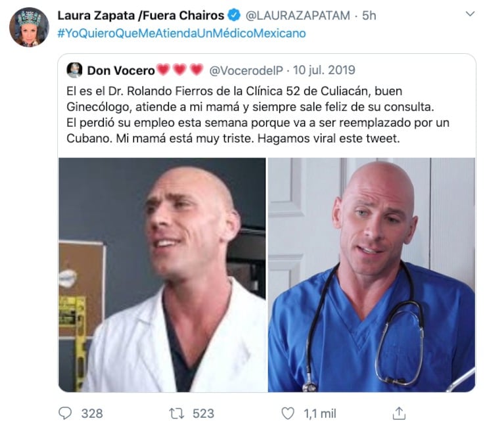Click the retweet arrows icon
Screen dimensions: 487x427
(176, 413)
